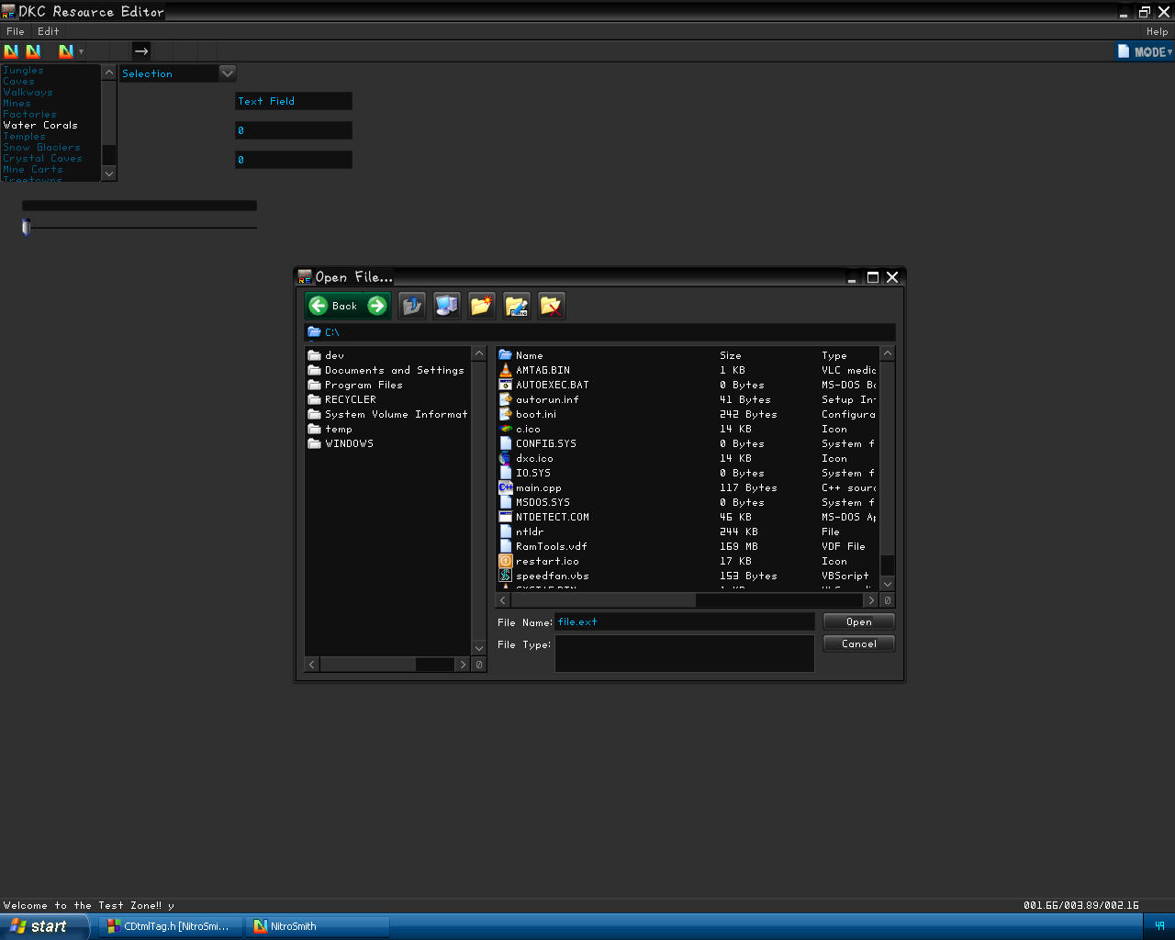Click the rename folder icon

(517, 306)
